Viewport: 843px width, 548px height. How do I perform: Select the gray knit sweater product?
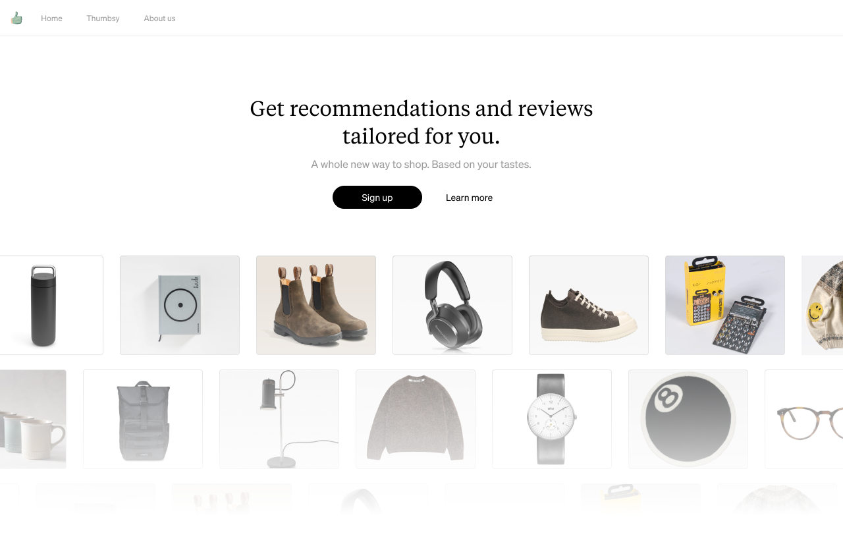coord(416,420)
